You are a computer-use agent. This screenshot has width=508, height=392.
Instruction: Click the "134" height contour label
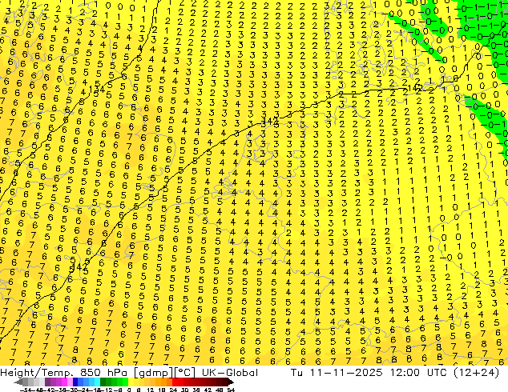pyautogui.click(x=96, y=90)
